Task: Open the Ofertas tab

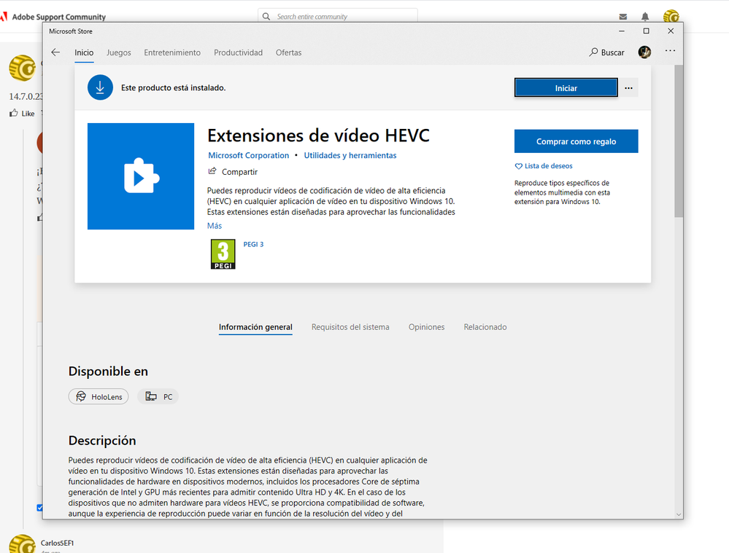Action: click(288, 52)
